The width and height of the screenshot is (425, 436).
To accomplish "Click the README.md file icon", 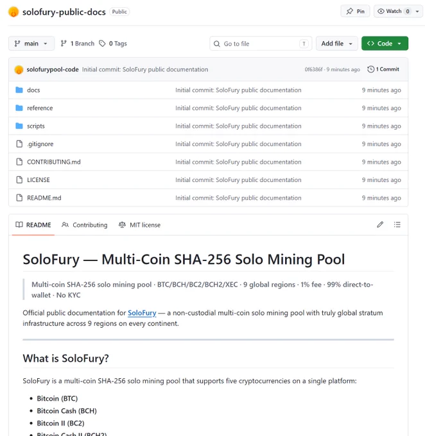I will [19, 198].
